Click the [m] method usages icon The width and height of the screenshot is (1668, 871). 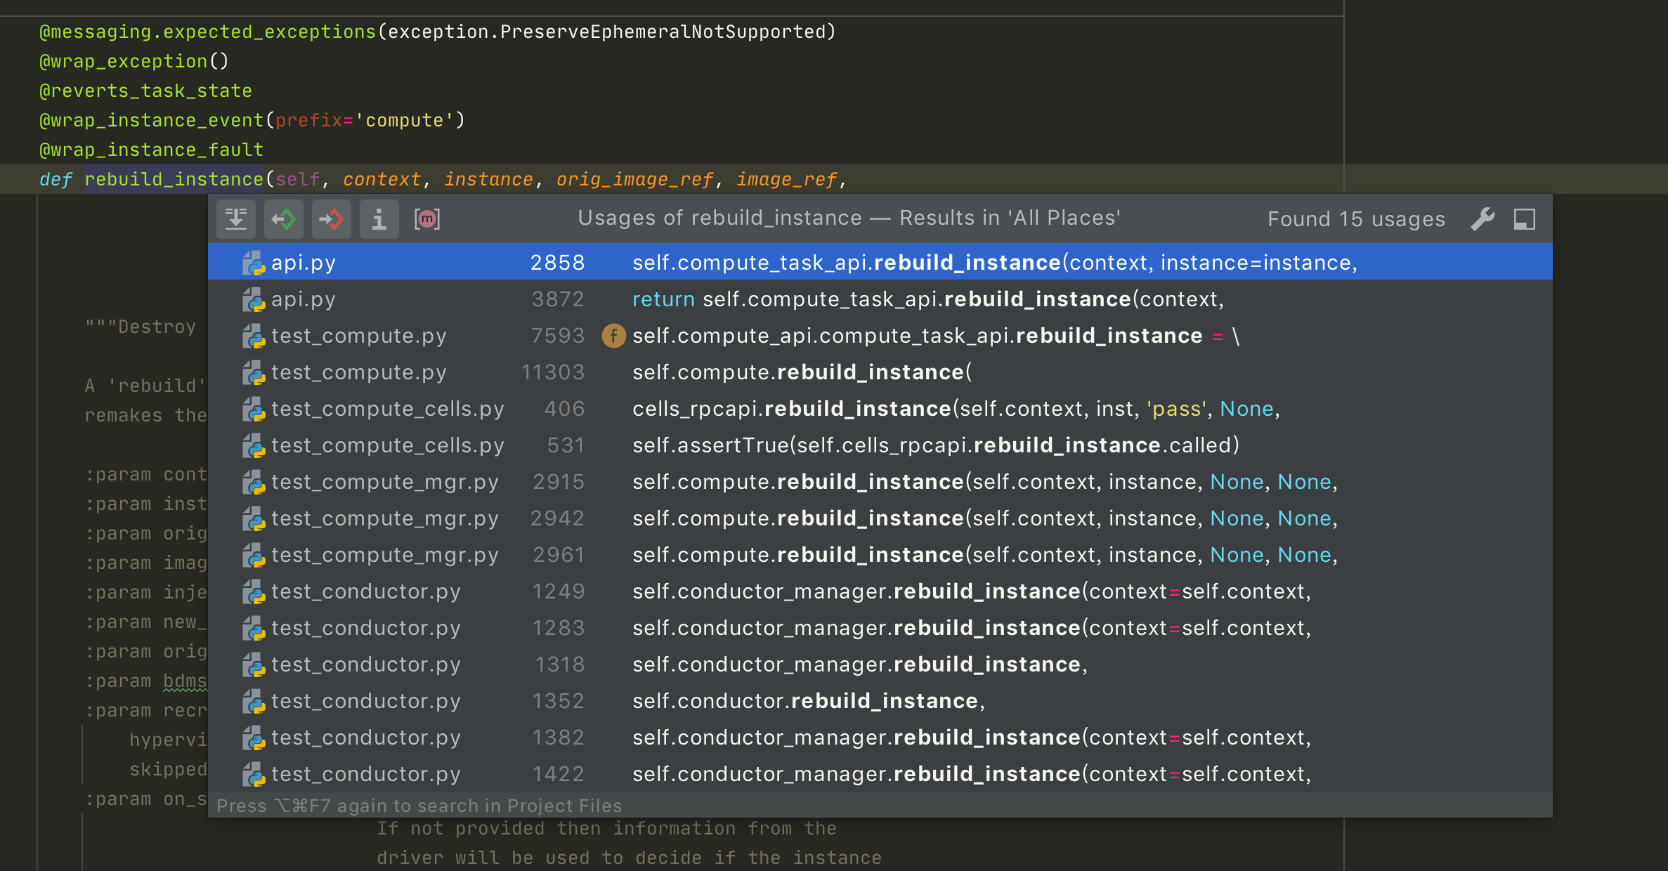click(426, 219)
